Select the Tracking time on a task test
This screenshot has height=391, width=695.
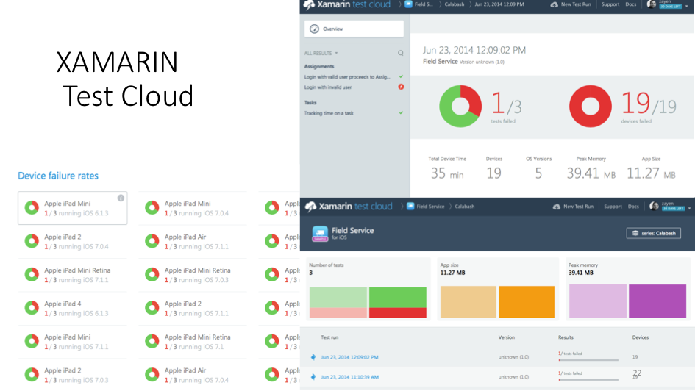pyautogui.click(x=329, y=113)
